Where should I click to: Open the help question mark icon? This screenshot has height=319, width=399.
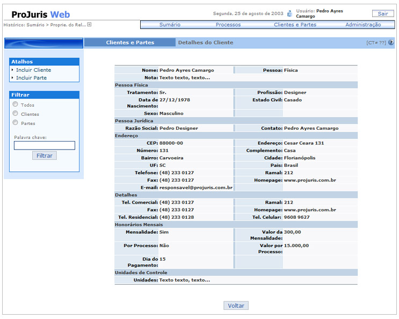[391, 42]
